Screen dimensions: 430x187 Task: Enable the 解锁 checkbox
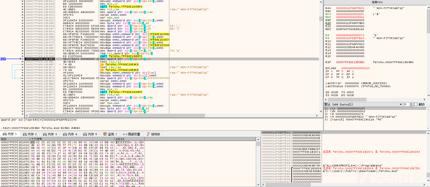click(416, 104)
